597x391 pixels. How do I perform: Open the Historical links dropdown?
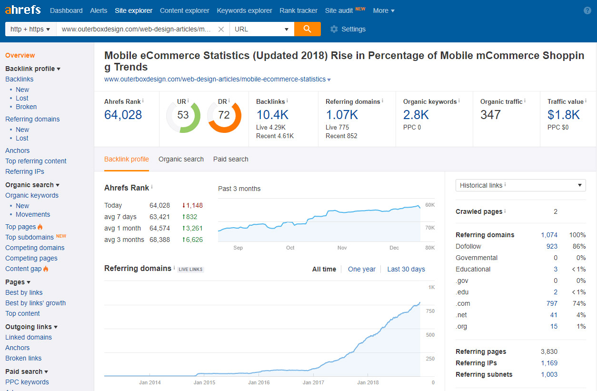521,185
